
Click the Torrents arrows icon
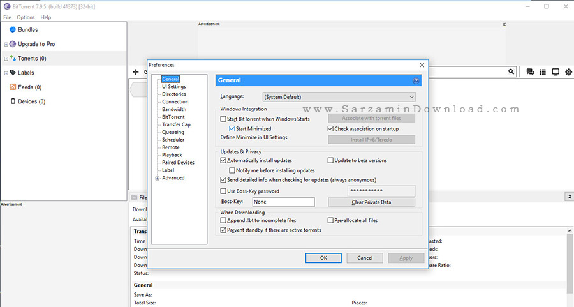coord(13,58)
